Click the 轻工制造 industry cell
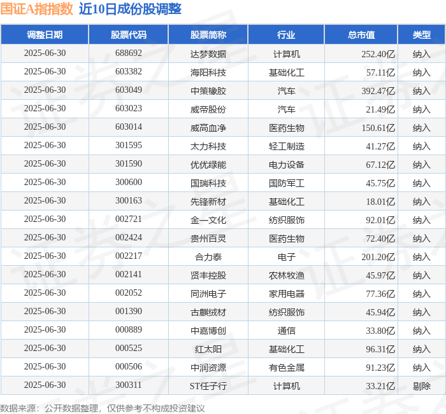446x414 pixels. point(287,146)
